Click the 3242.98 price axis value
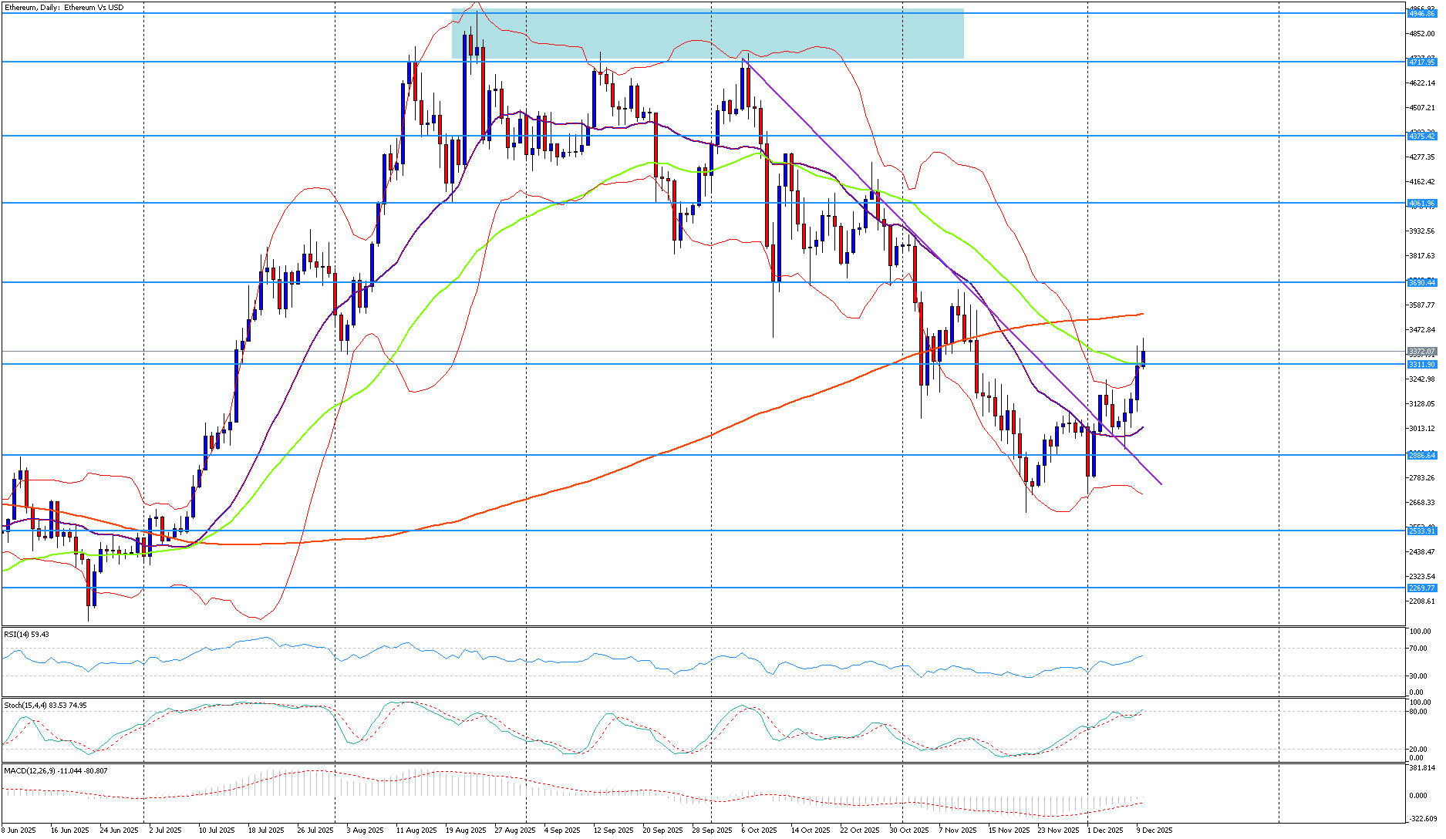 1422,379
